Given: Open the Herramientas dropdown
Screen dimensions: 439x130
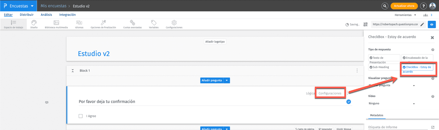Looking at the screenshot, I should (x=405, y=15).
